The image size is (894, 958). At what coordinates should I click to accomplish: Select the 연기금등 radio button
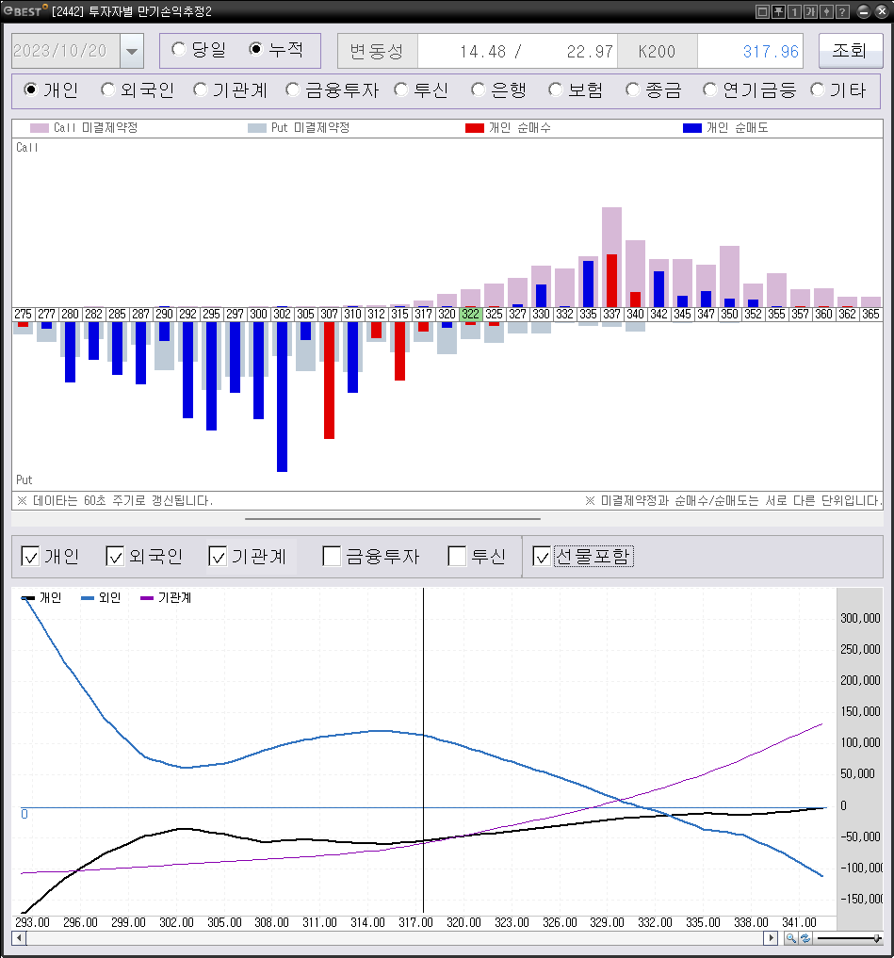click(x=709, y=89)
